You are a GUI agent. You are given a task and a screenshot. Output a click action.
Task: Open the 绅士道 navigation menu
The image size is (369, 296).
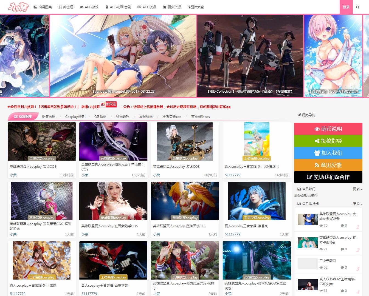(x=66, y=7)
